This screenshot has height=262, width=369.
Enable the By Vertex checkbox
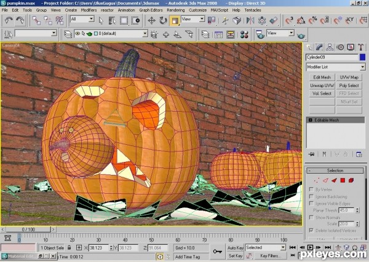tap(311, 190)
